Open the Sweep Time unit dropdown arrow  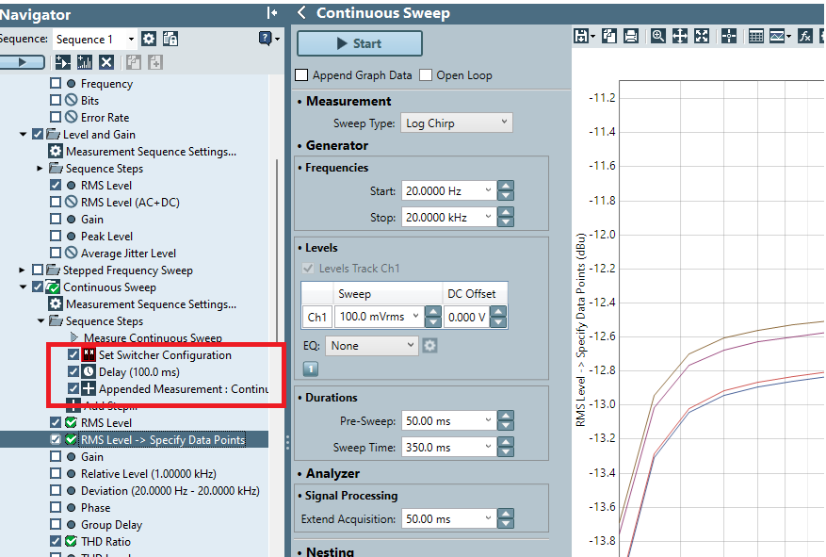click(488, 447)
